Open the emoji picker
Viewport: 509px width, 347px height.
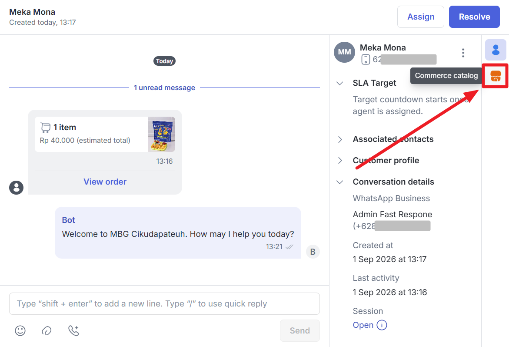pyautogui.click(x=20, y=330)
